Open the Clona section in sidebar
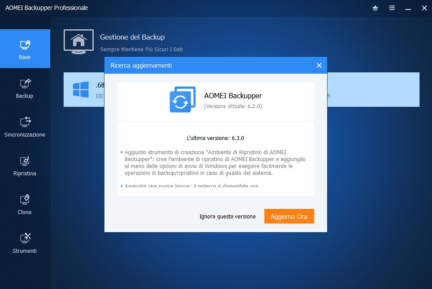The image size is (432, 289). tap(25, 205)
